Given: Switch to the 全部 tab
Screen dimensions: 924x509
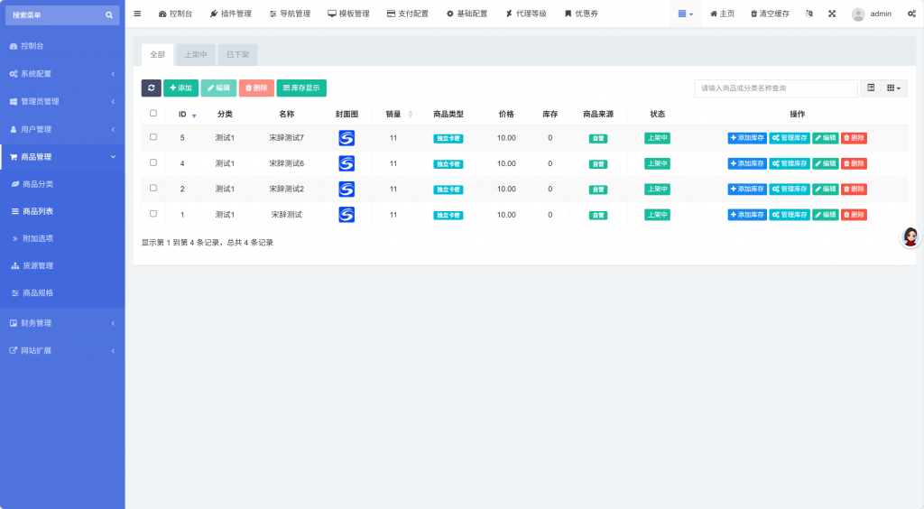Looking at the screenshot, I should (157, 55).
